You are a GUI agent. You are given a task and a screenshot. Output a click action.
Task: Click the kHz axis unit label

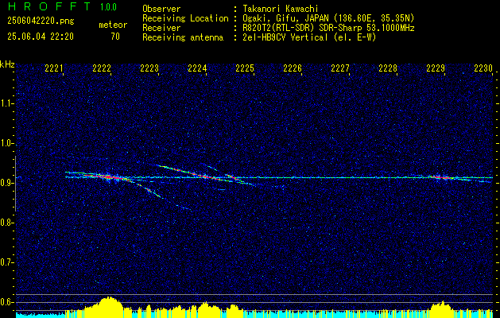coord(7,64)
